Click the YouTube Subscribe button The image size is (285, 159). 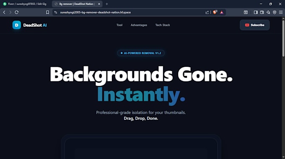pyautogui.click(x=255, y=25)
